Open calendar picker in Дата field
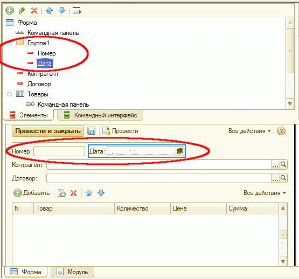 tap(180, 151)
